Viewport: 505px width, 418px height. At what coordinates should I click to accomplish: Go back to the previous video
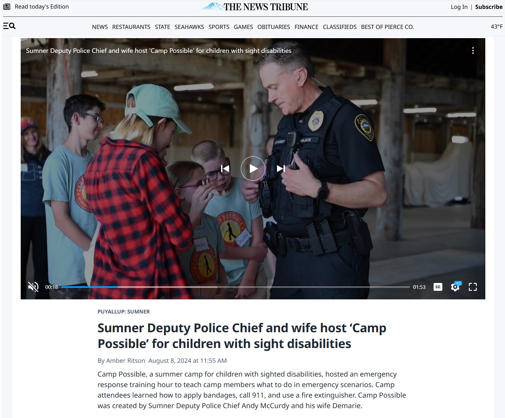pos(225,169)
